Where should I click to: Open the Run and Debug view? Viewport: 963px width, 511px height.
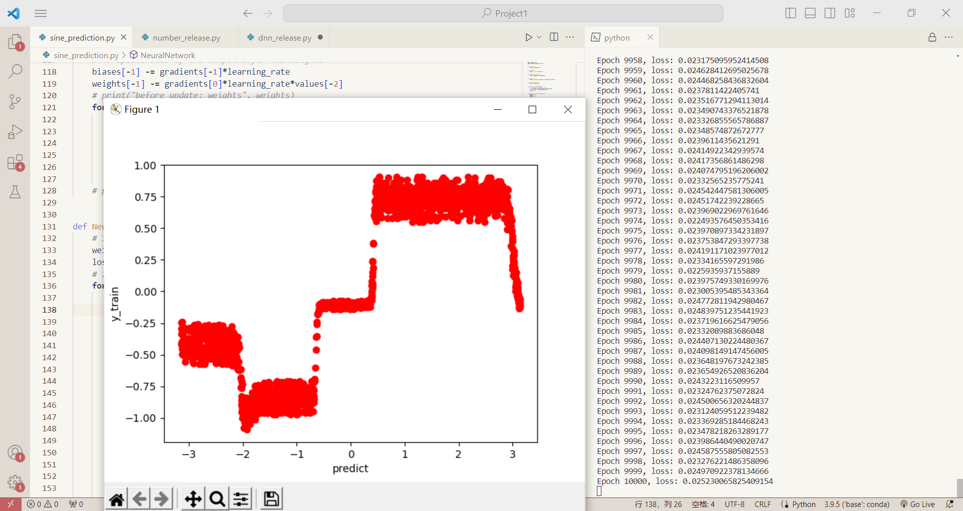(x=15, y=132)
